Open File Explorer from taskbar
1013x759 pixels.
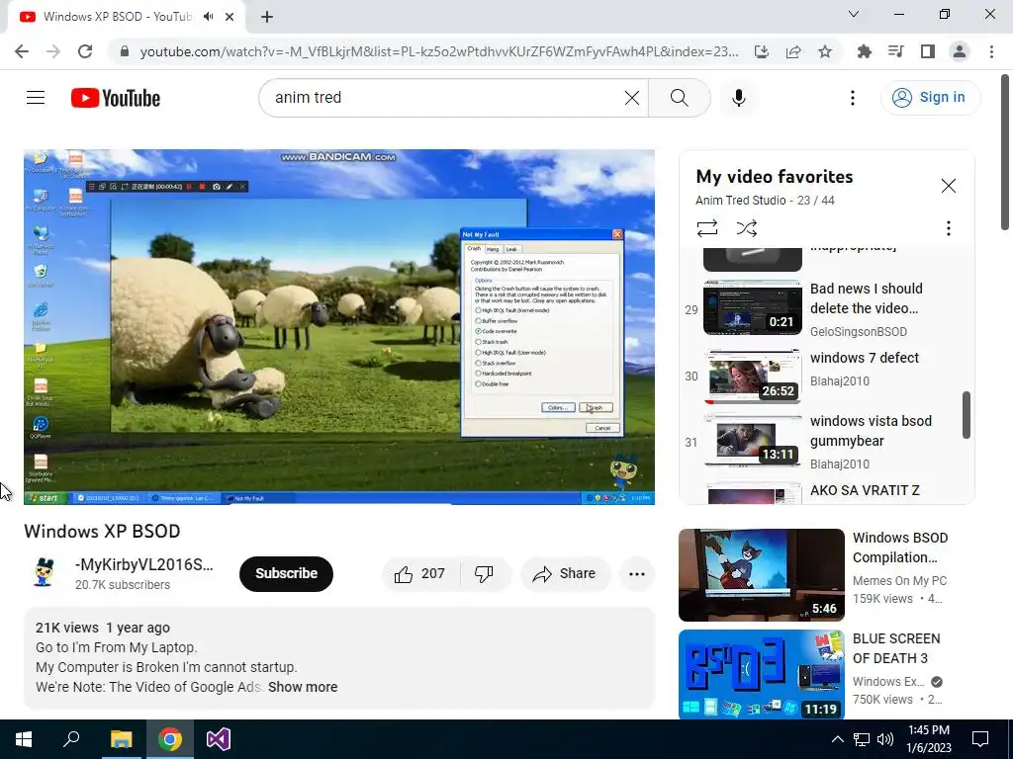pyautogui.click(x=121, y=739)
